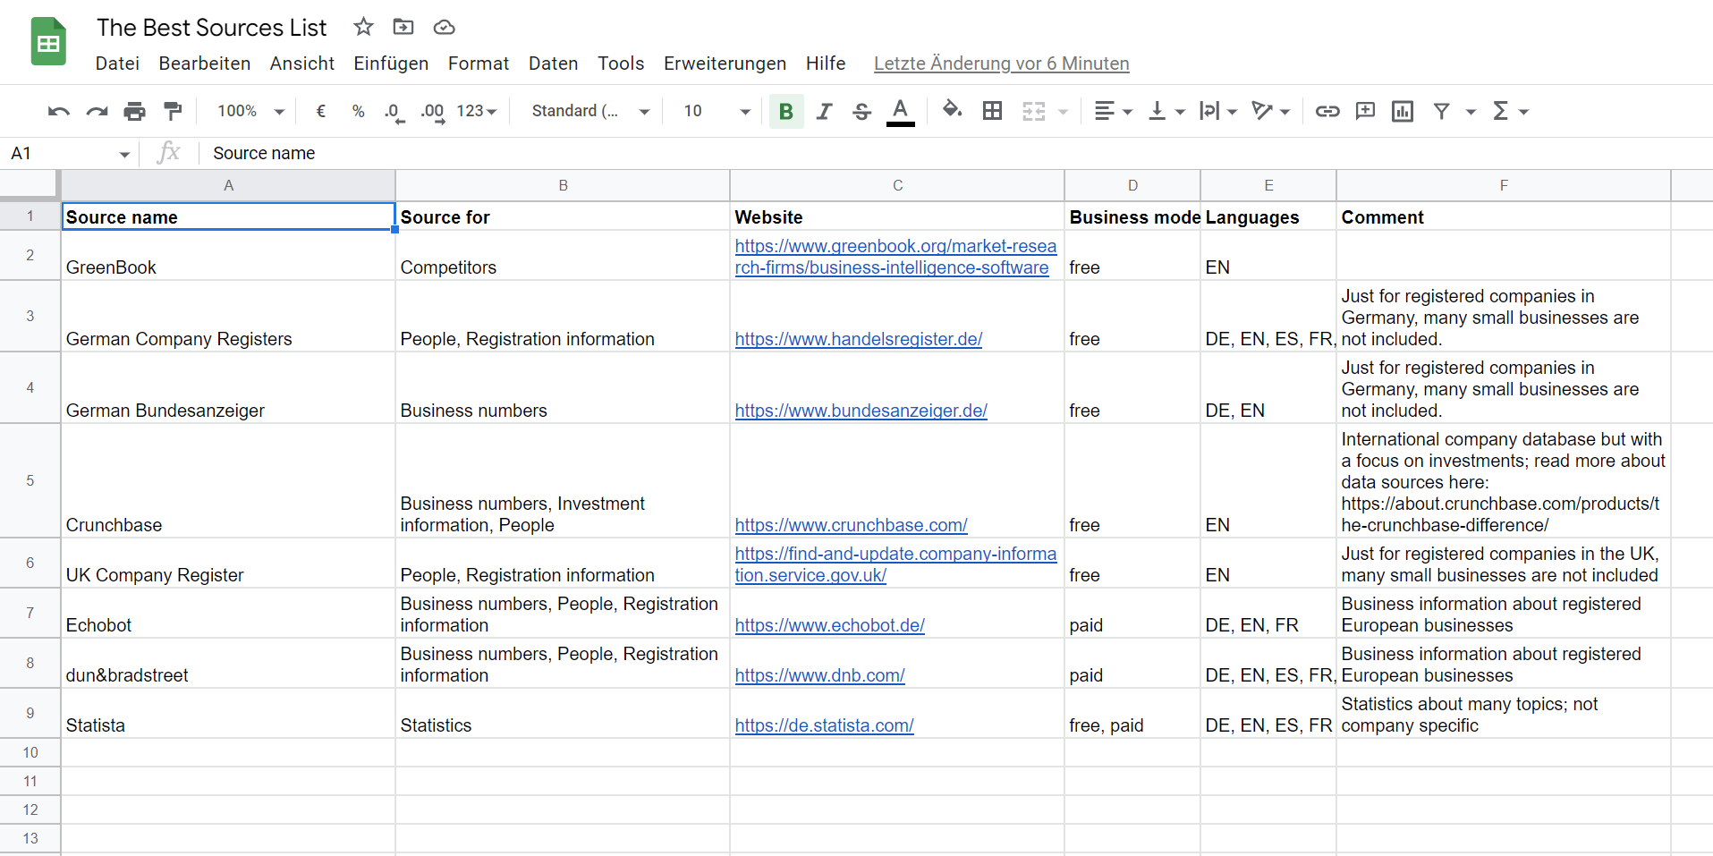Open the Ansicht menu

point(302,64)
